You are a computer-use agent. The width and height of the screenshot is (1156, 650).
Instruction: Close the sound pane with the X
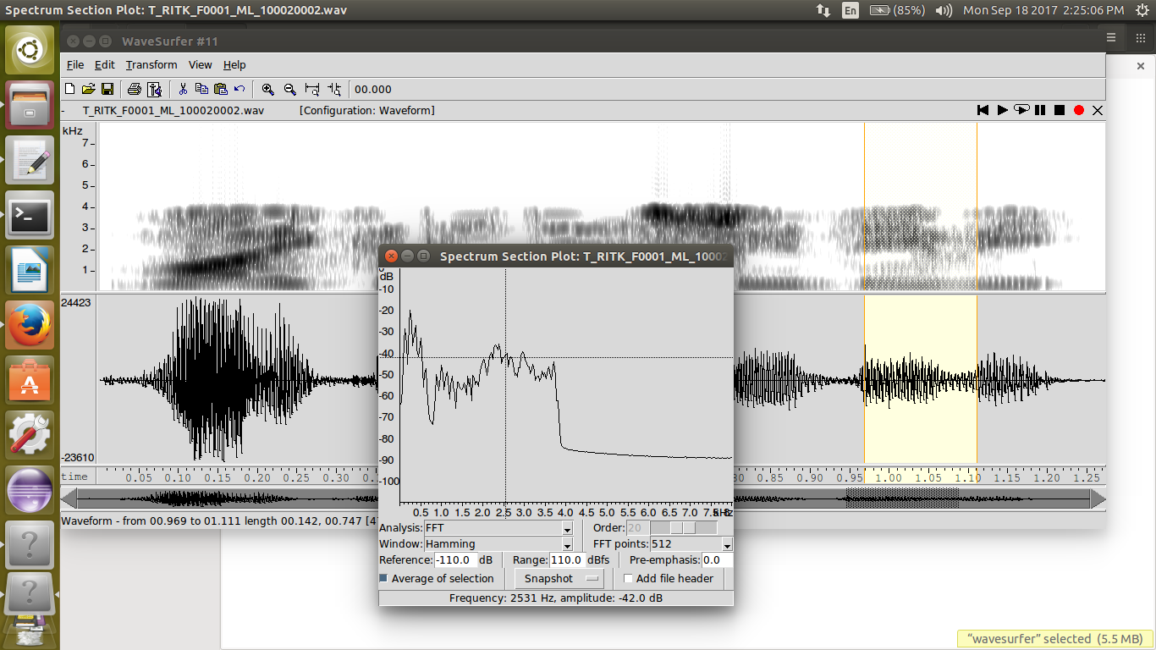click(x=1098, y=110)
